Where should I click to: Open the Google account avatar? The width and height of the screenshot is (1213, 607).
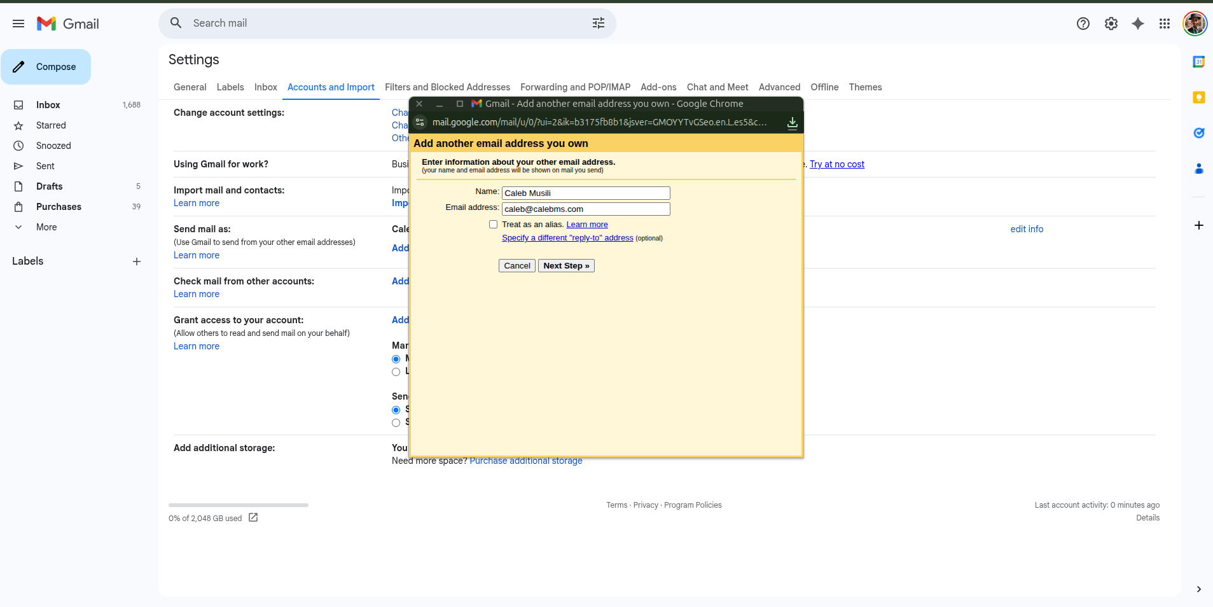point(1195,24)
